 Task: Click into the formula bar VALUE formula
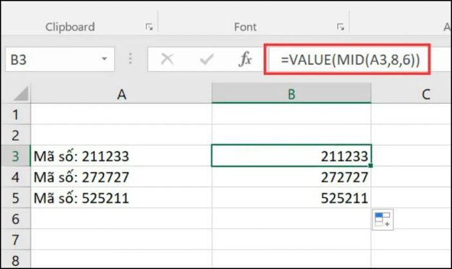point(350,59)
